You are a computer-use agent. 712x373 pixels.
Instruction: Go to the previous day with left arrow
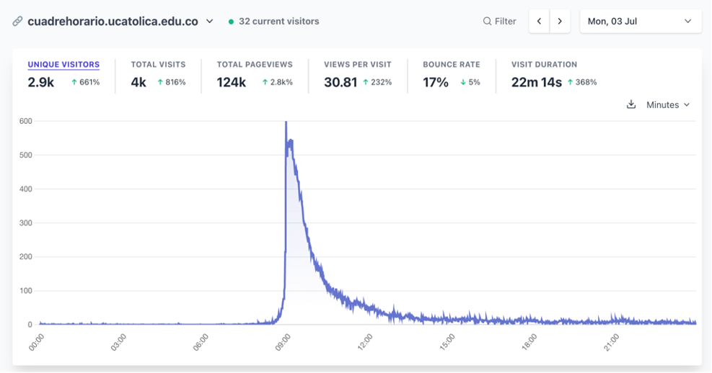(539, 22)
